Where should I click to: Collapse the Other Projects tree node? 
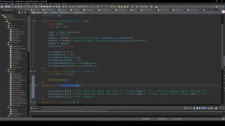click(1, 15)
